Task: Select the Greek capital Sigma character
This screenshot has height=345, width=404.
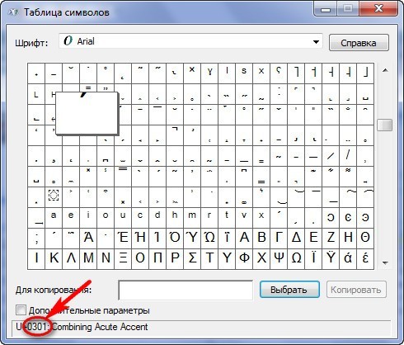Action: [x=192, y=259]
